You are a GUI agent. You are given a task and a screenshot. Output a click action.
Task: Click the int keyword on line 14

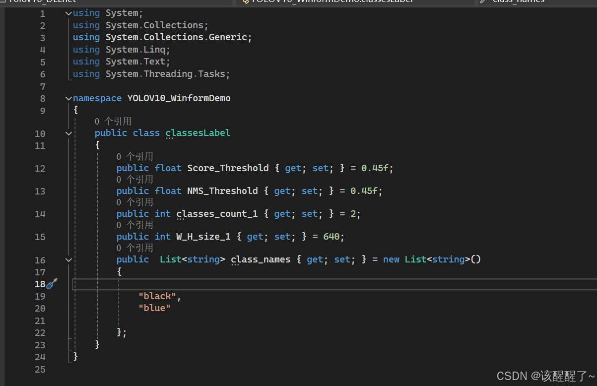click(163, 214)
